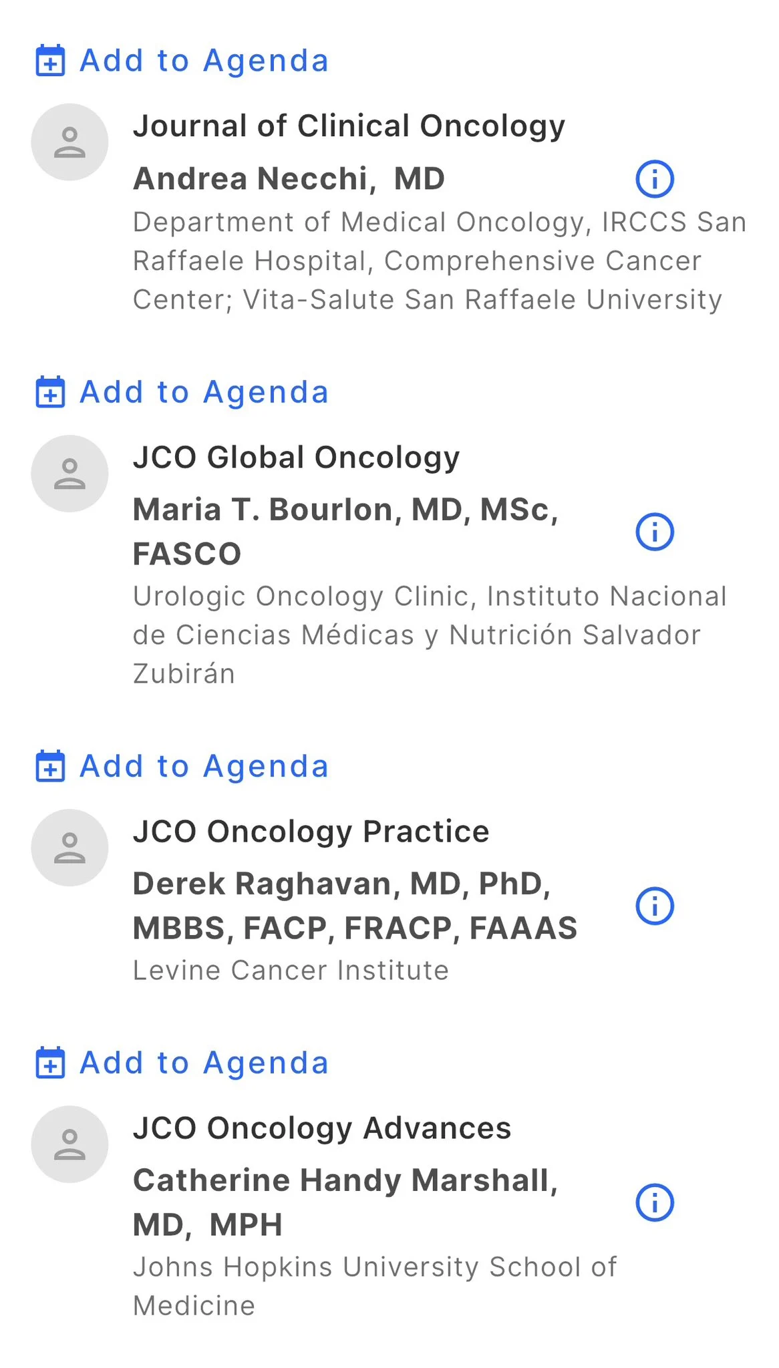This screenshot has width=779, height=1368.
Task: Open the JCO Global Oncology title
Action: pos(296,458)
